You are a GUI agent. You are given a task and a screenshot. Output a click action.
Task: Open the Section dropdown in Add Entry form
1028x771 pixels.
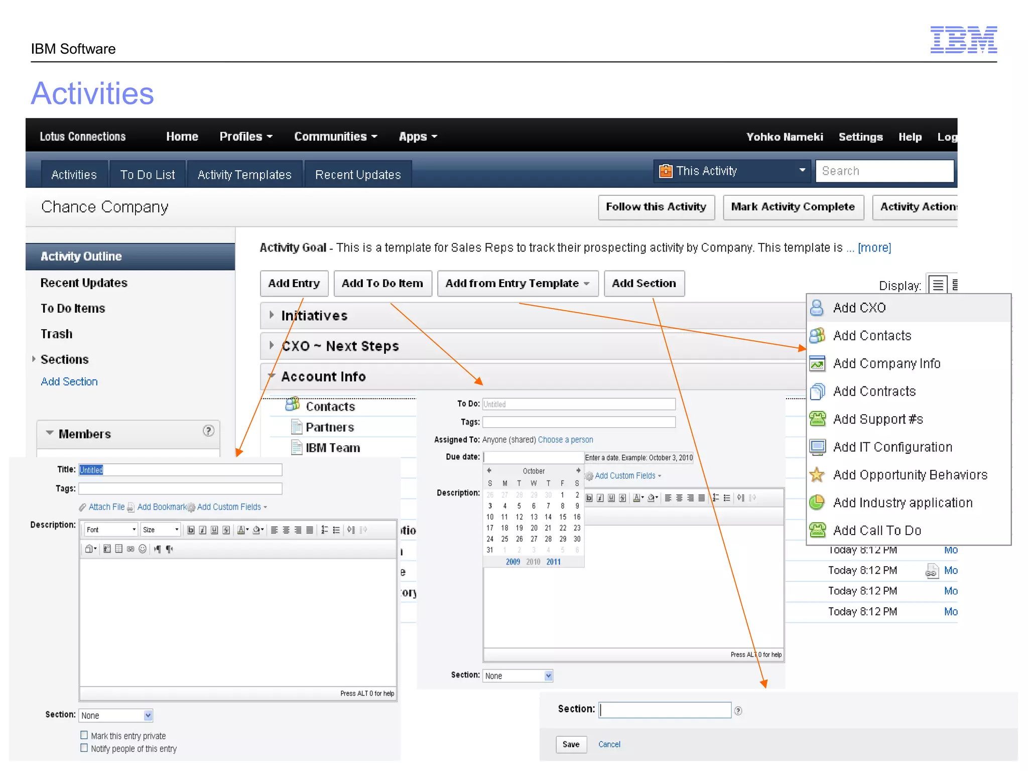tap(115, 715)
